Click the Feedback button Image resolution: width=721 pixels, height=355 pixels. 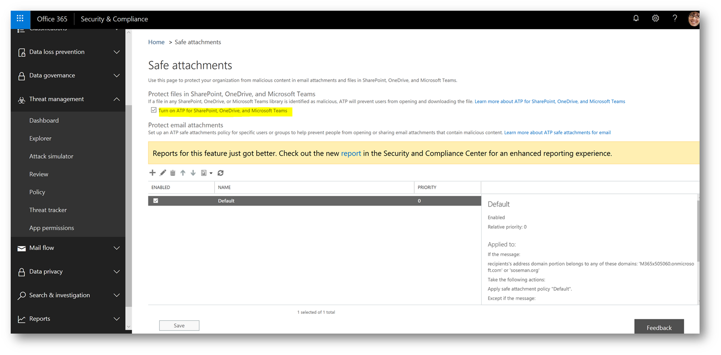coord(659,327)
